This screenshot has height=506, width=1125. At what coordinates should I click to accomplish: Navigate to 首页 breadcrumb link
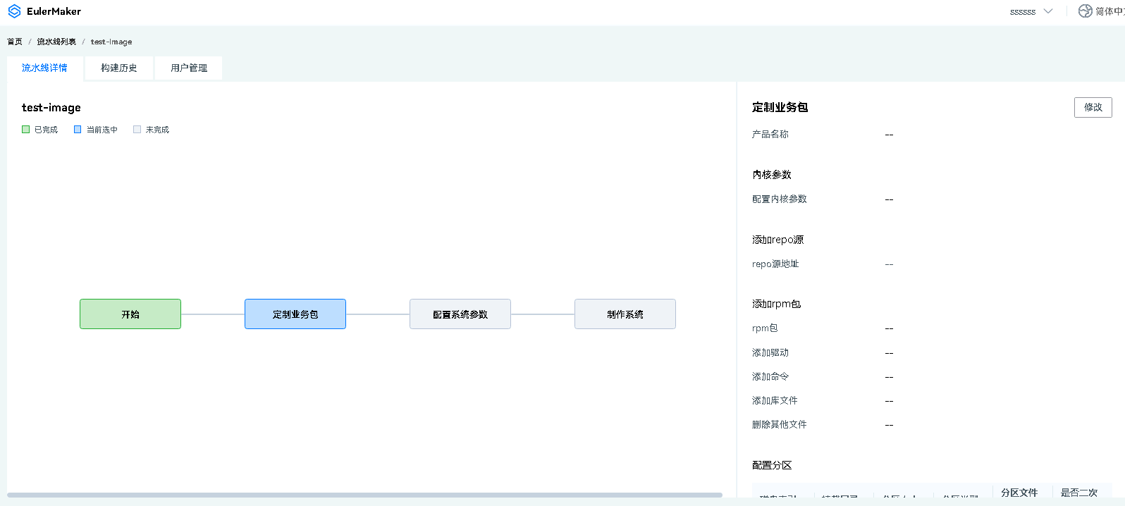(15, 42)
